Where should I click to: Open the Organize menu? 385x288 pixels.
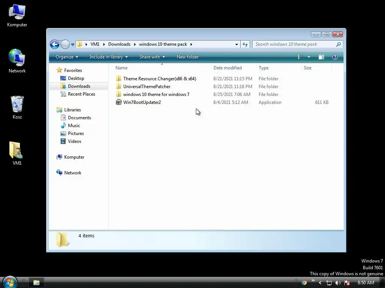coord(67,57)
